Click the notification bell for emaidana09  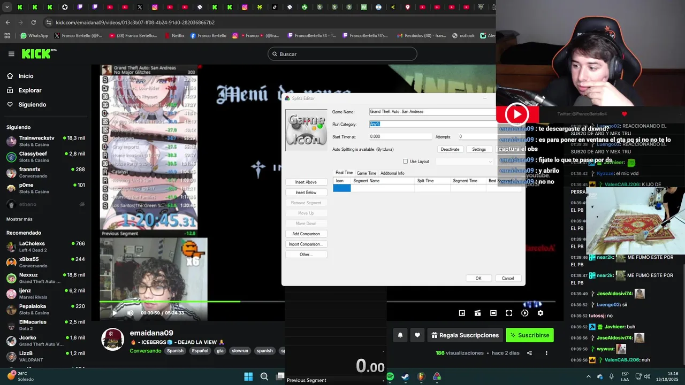tap(400, 335)
